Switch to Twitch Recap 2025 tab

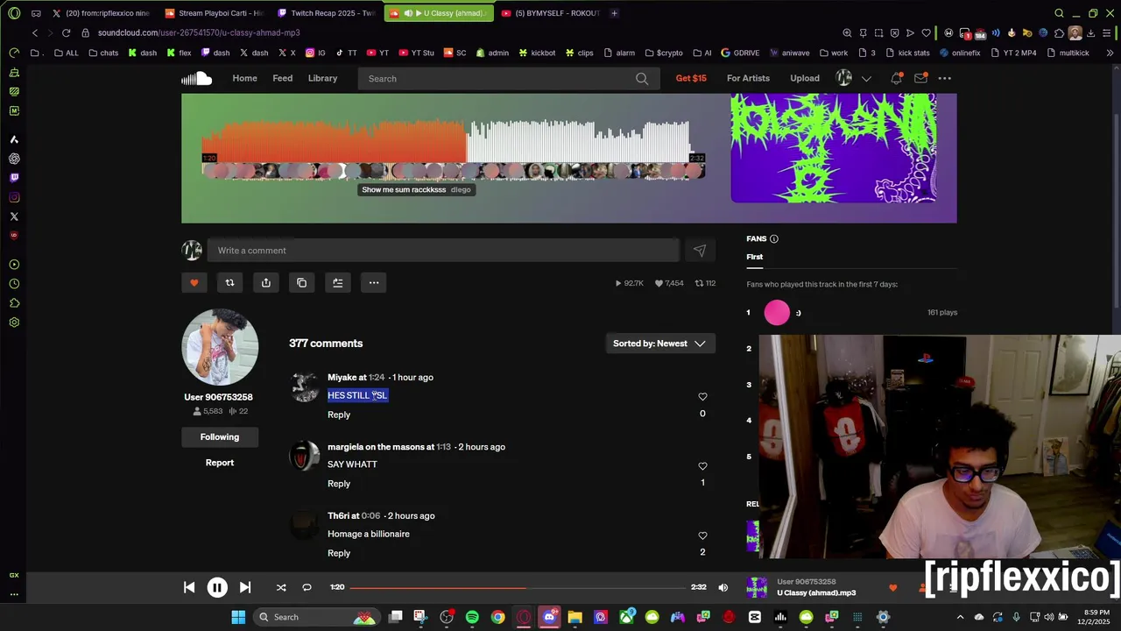tap(326, 13)
